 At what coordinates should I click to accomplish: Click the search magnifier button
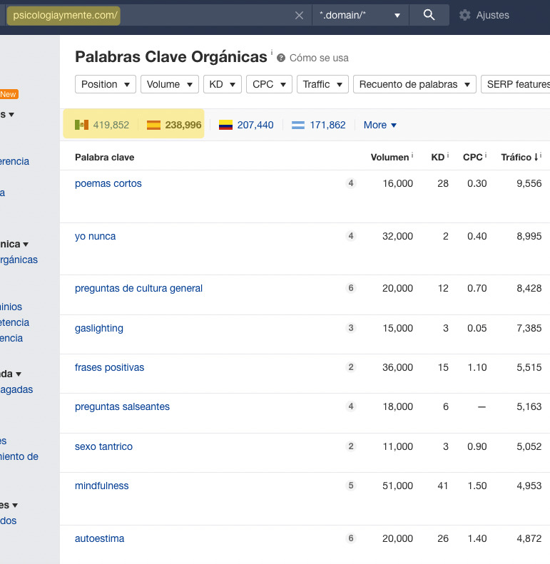point(429,15)
